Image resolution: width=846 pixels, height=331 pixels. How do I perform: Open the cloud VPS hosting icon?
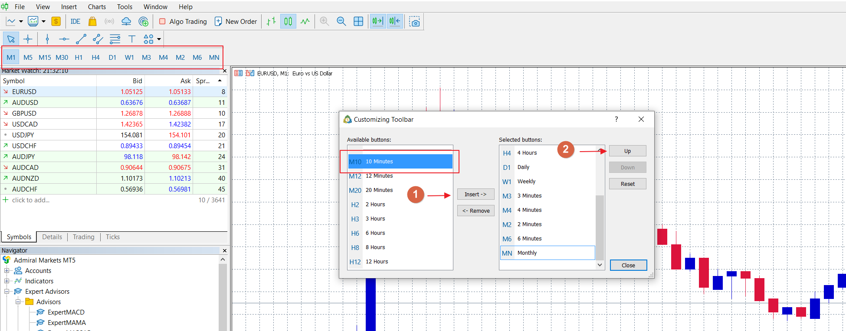[126, 21]
